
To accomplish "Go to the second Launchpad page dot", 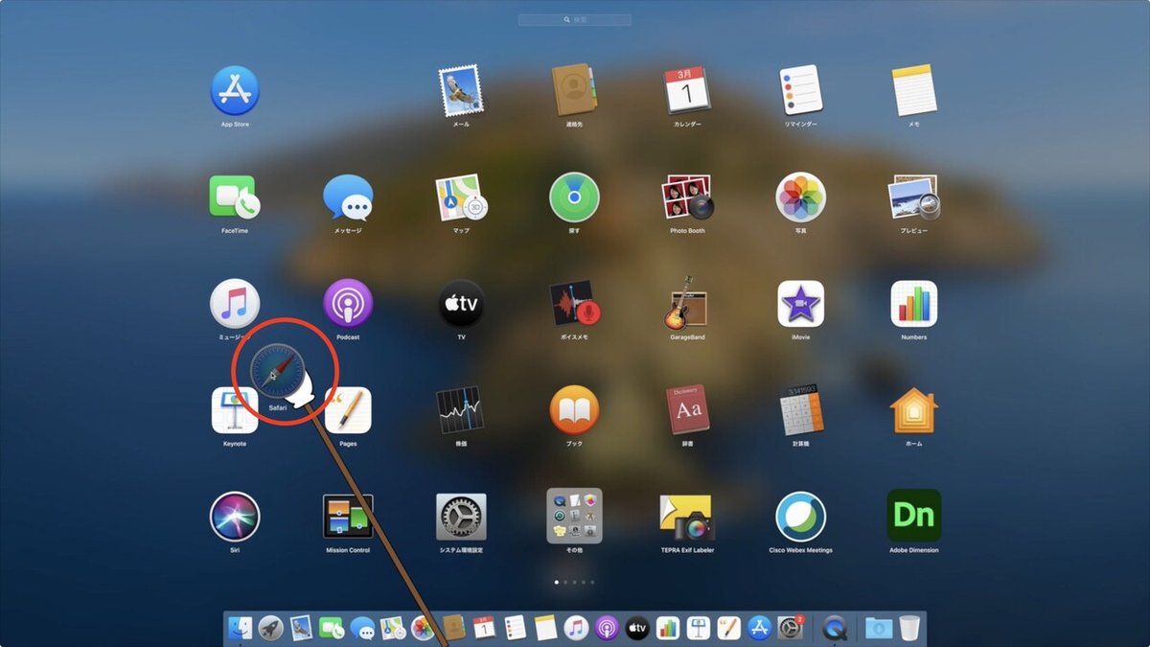I will pos(565,582).
